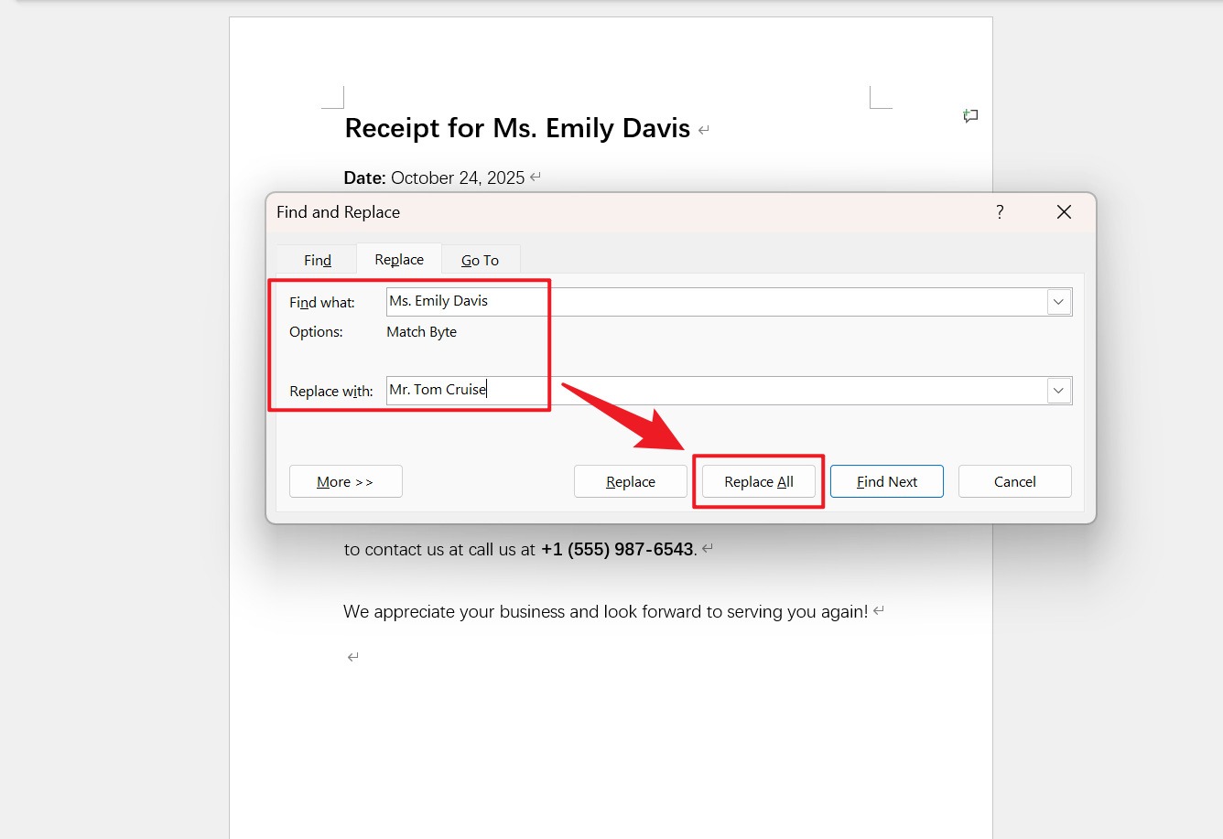The image size is (1223, 839).
Task: Click the heading 'Receipt for Ms. Emily Davis'
Action: (x=517, y=128)
